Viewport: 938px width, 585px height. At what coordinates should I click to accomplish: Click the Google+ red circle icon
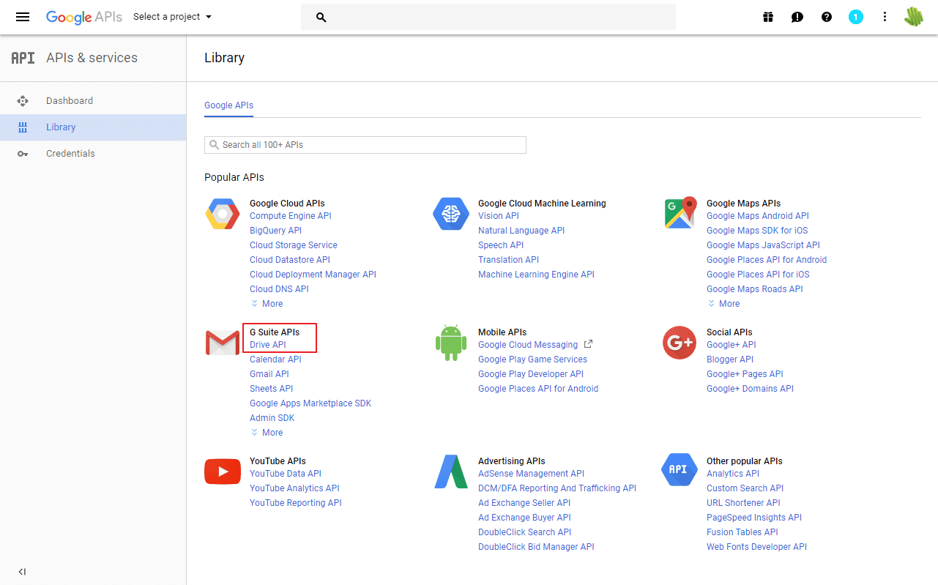680,343
